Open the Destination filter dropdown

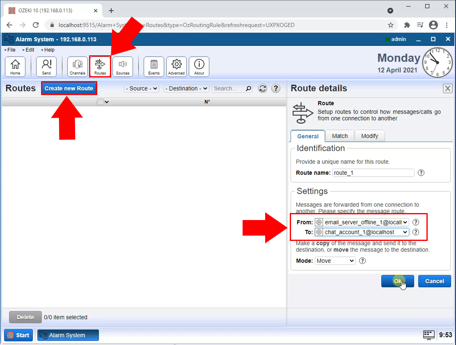tap(186, 88)
